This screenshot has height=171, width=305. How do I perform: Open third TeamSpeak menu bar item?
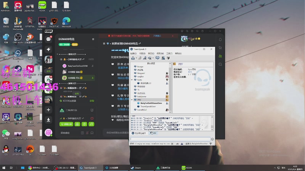[x=151, y=54]
